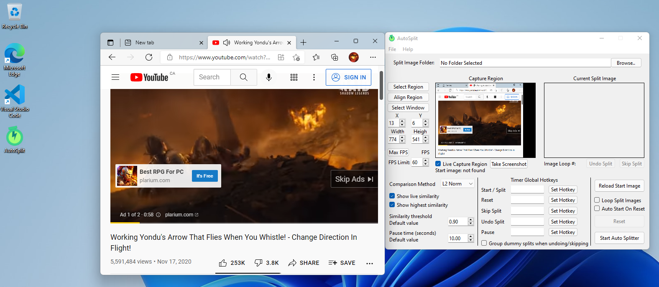Click Edge tab actions menu icon
This screenshot has width=659, height=287.
point(110,43)
